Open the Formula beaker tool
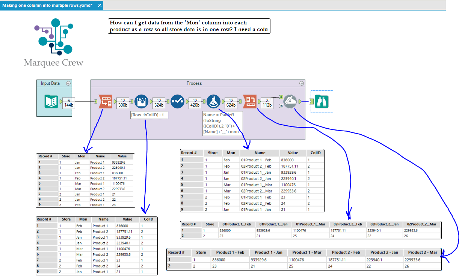 [x=213, y=101]
